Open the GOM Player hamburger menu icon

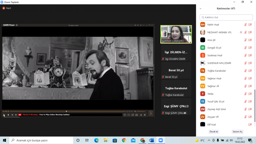click(x=145, y=115)
